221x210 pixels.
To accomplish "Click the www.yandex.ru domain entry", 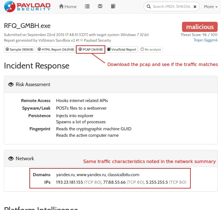I will (x=91, y=175).
